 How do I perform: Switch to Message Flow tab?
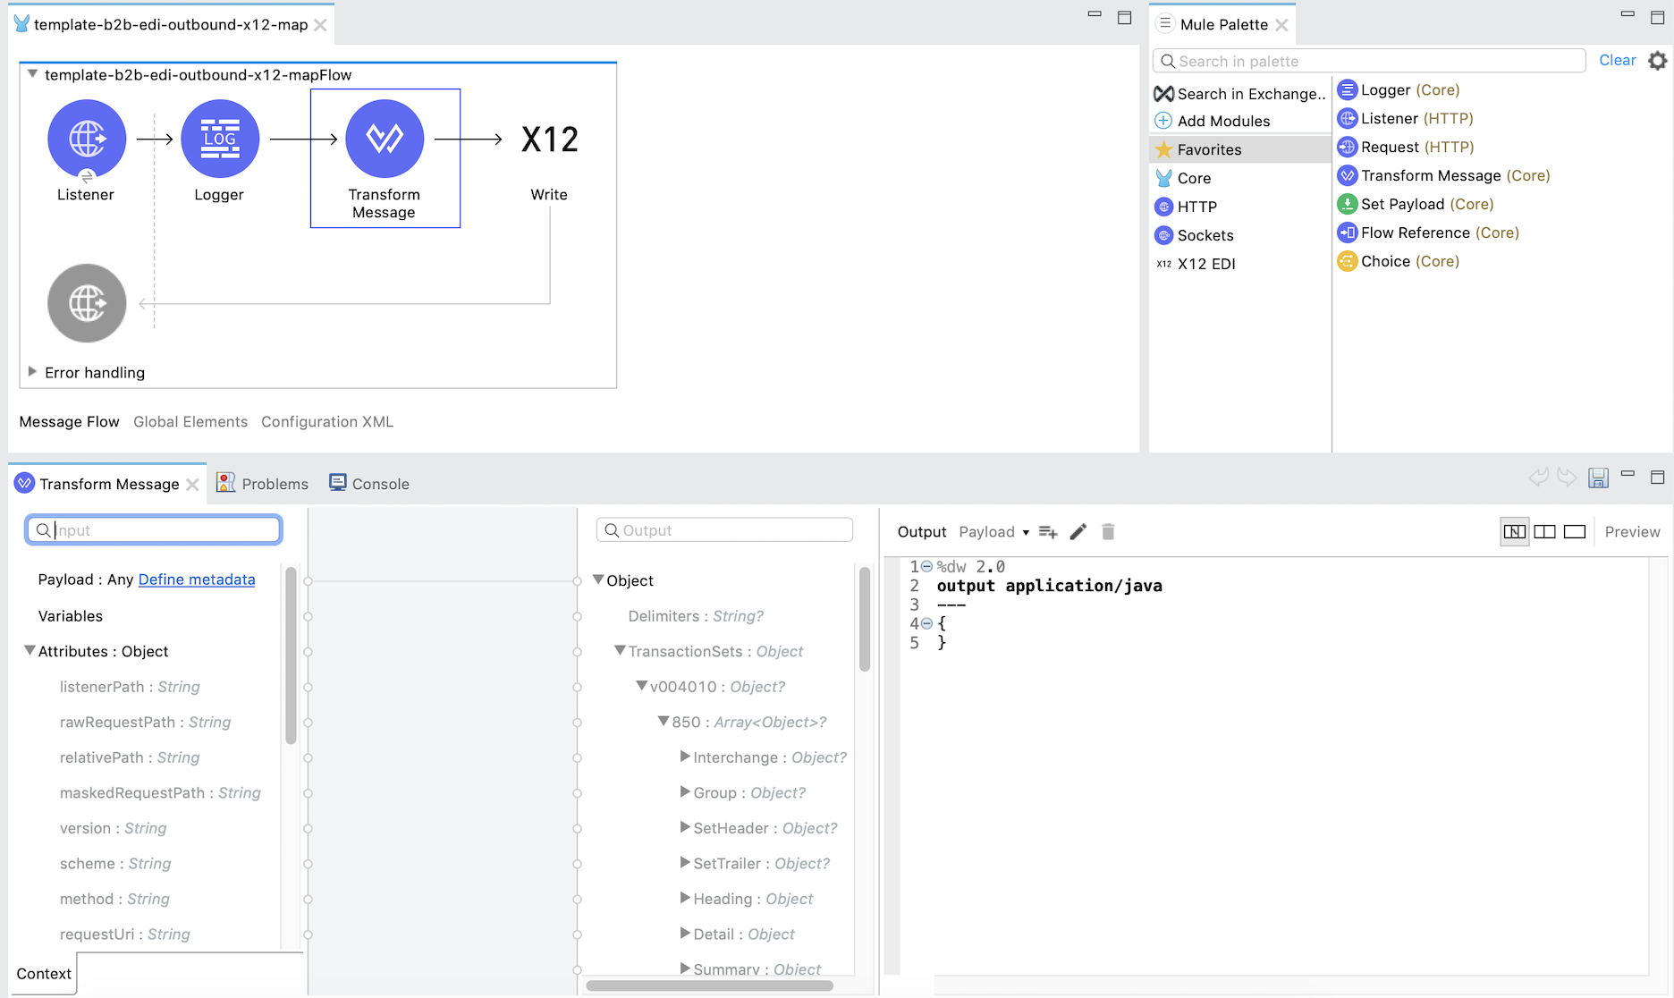[x=69, y=421]
